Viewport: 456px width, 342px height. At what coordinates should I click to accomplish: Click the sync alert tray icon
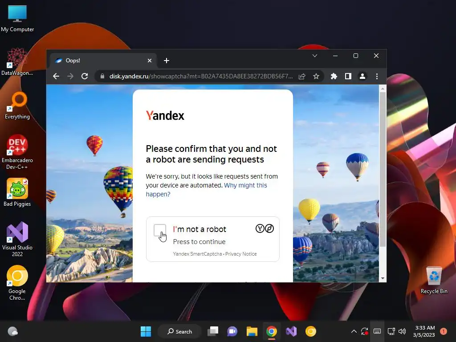365,331
